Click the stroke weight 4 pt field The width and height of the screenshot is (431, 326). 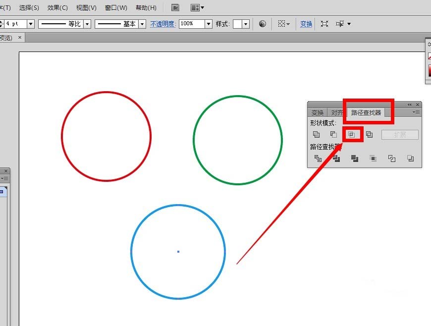click(x=16, y=24)
